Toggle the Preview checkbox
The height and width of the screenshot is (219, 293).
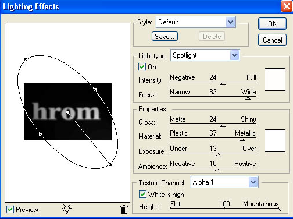[x=10, y=210]
